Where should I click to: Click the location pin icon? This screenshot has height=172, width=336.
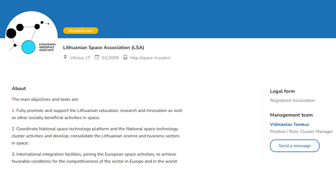pyautogui.click(x=66, y=58)
